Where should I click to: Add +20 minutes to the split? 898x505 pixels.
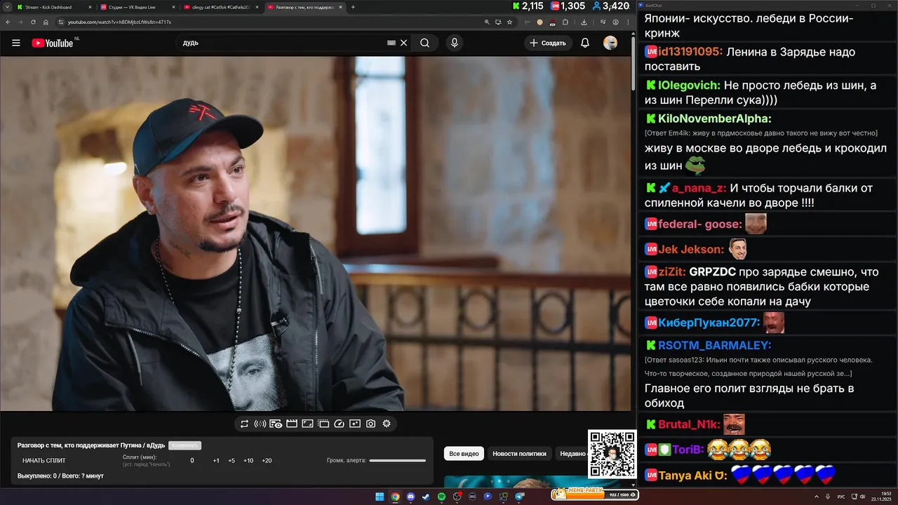(267, 461)
